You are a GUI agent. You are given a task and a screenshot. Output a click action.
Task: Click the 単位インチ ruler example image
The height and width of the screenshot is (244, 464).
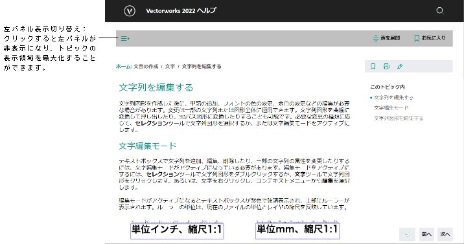(177, 230)
